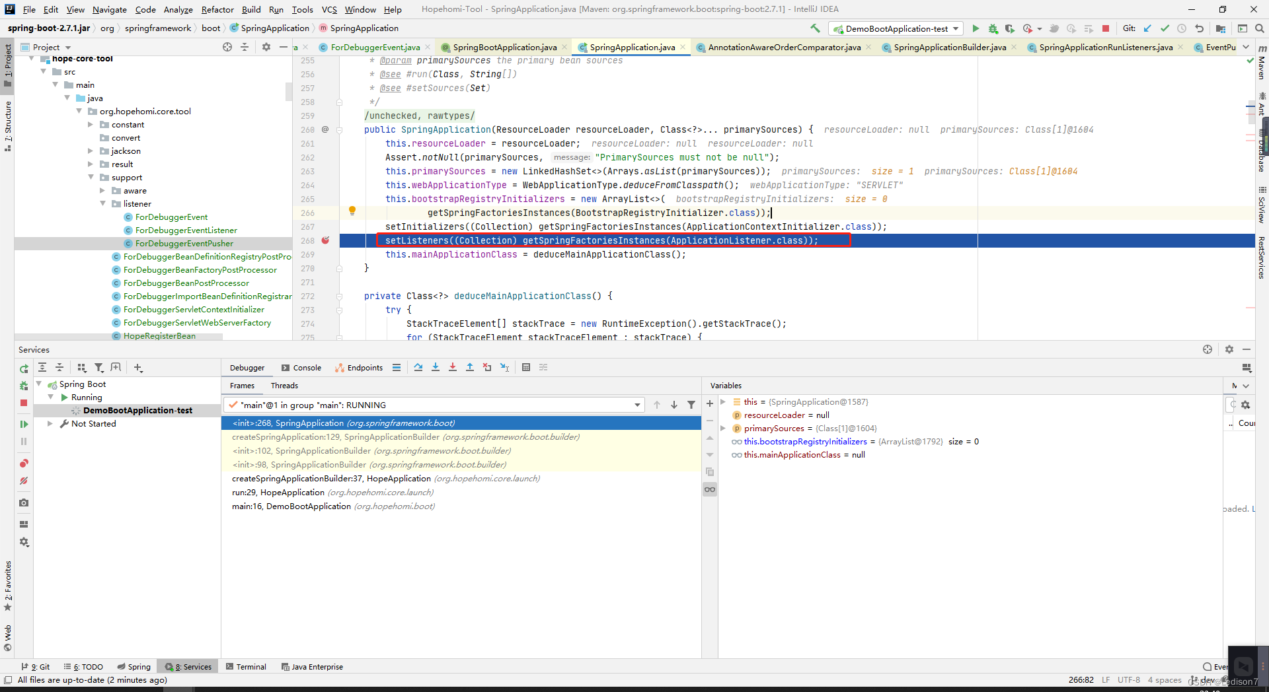The image size is (1269, 692).
Task: Open Search Everywhere magnifier icon
Action: (1260, 28)
